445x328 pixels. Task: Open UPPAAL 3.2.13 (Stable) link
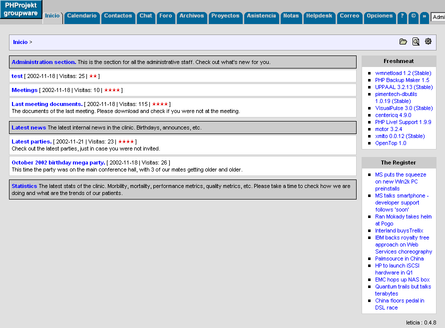(x=404, y=87)
